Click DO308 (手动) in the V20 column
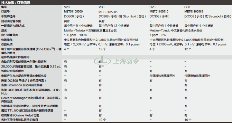 click(74, 16)
